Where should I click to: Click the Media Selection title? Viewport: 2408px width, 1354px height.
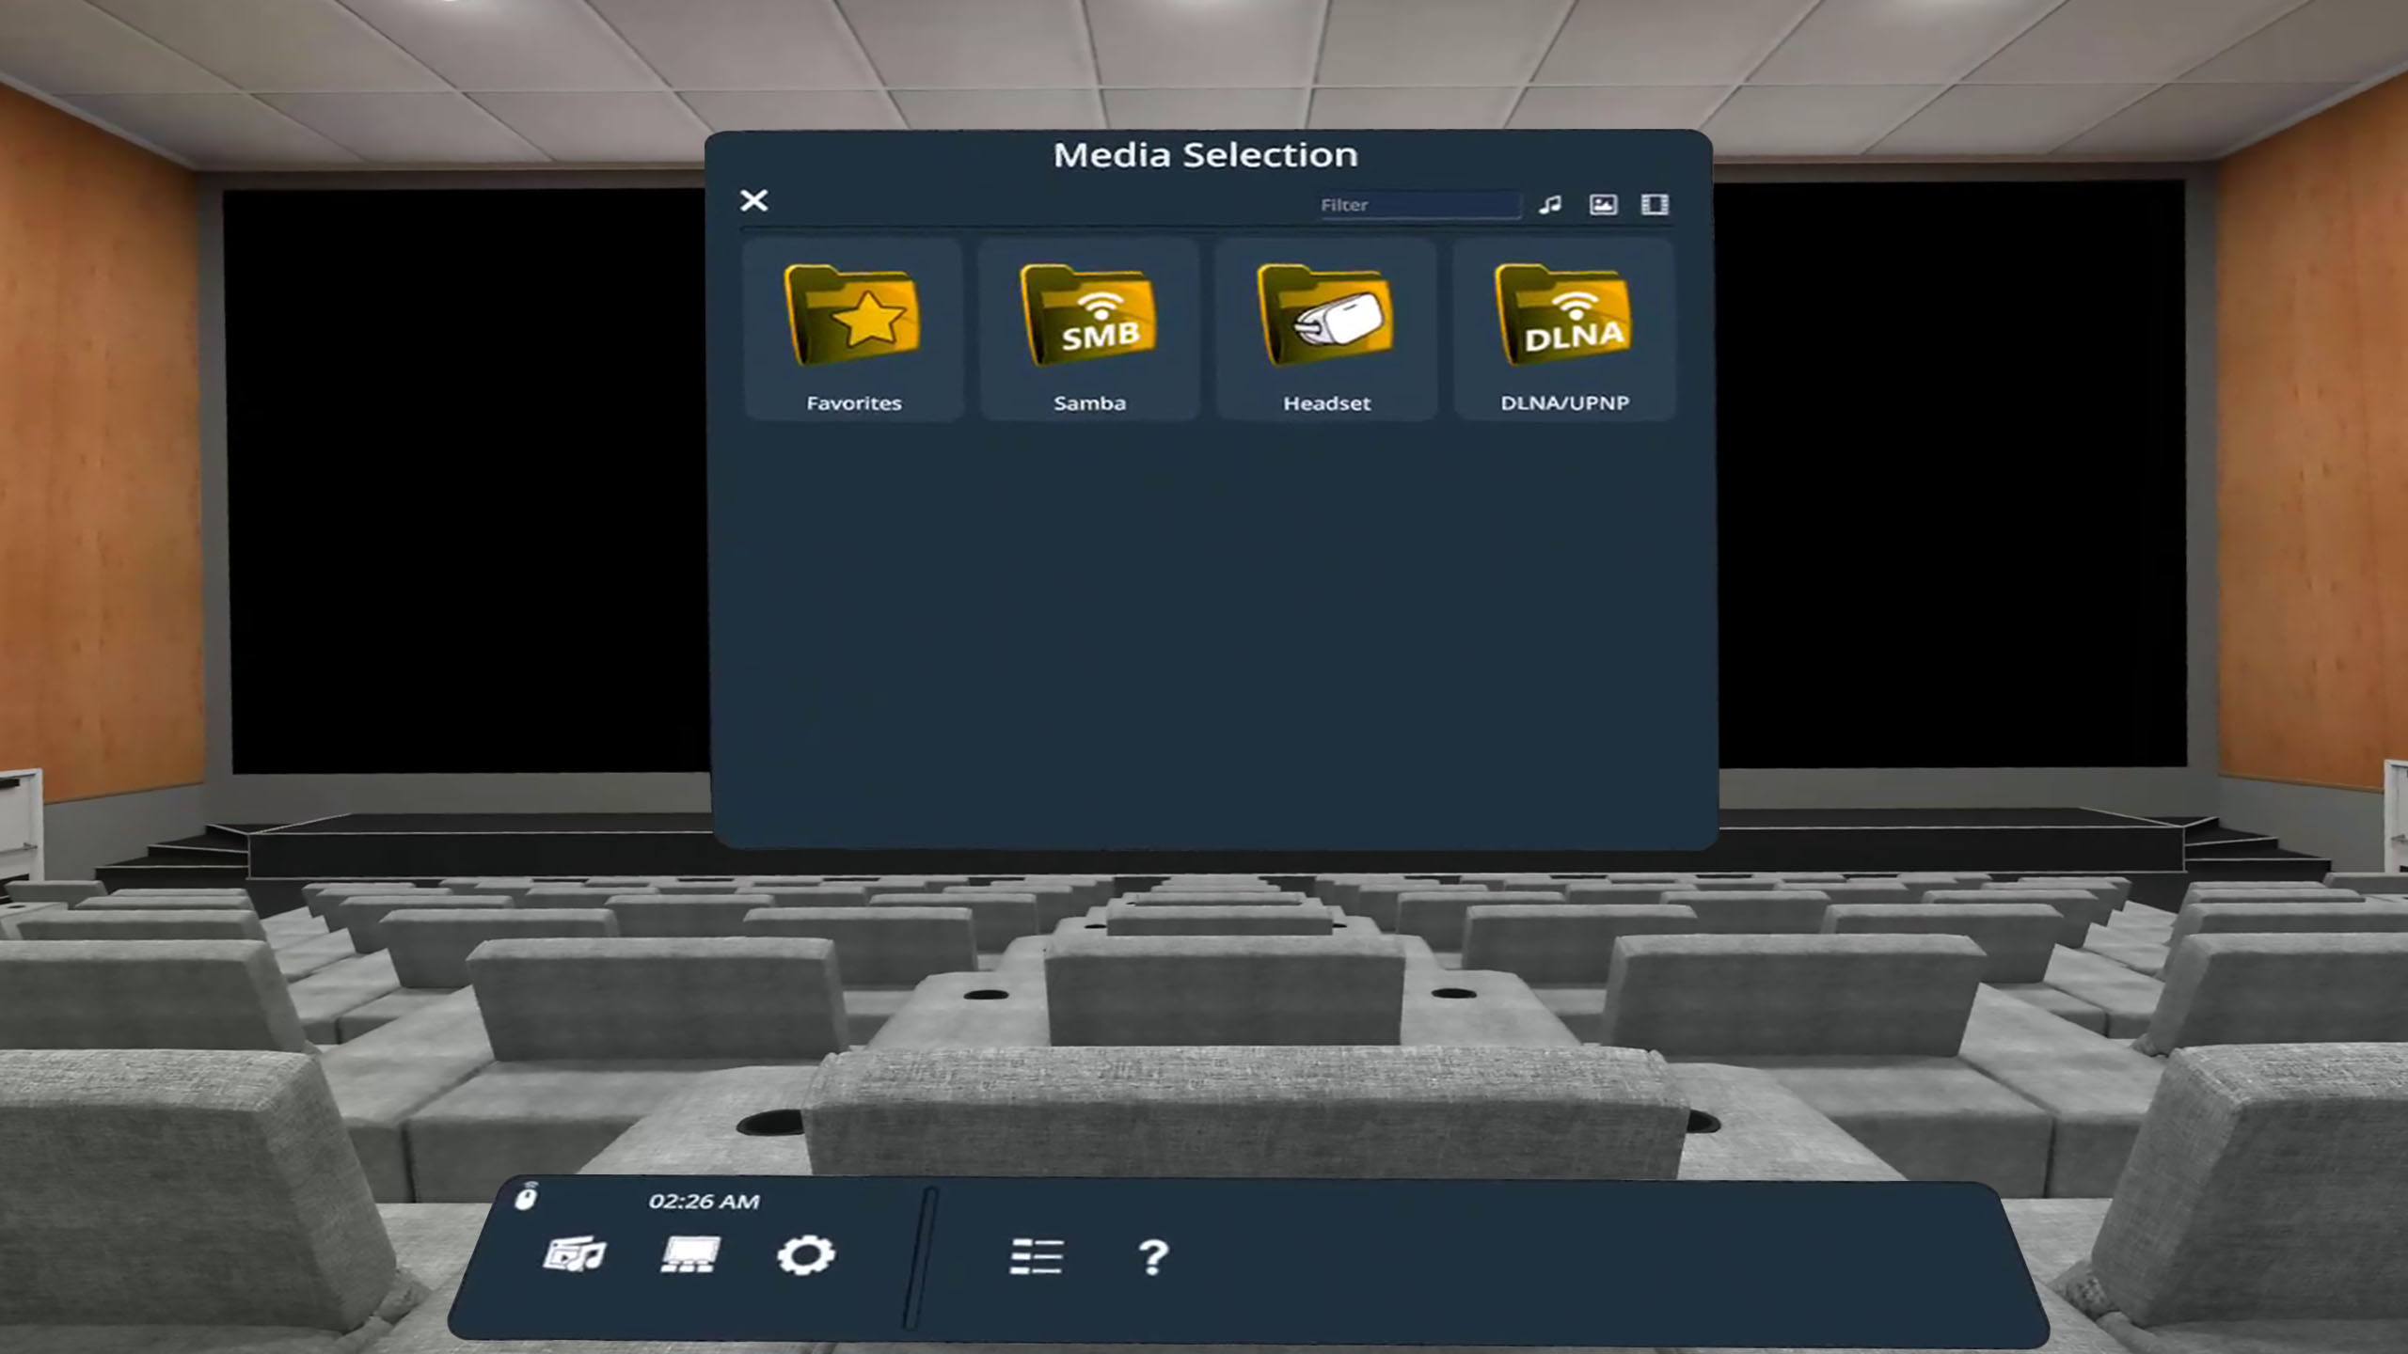1205,155
